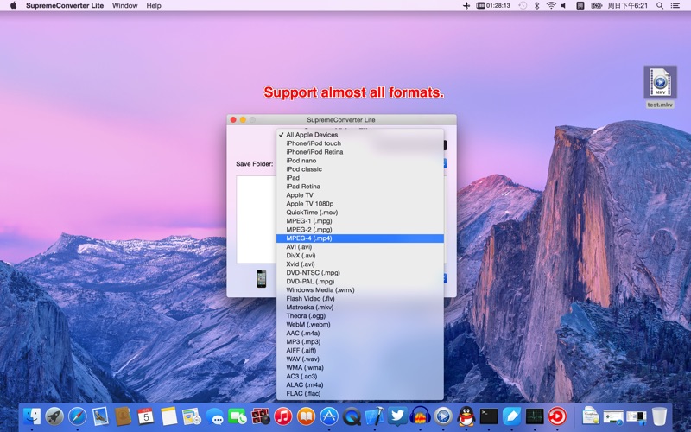
Task: Open the Window menu
Action: pyautogui.click(x=124, y=6)
